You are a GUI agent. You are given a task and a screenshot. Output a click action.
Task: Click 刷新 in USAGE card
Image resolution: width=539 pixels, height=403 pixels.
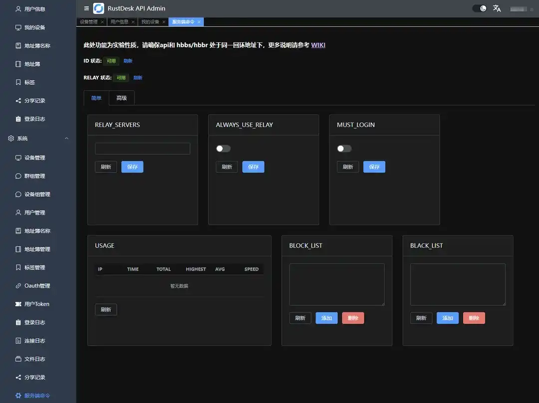[106, 310]
